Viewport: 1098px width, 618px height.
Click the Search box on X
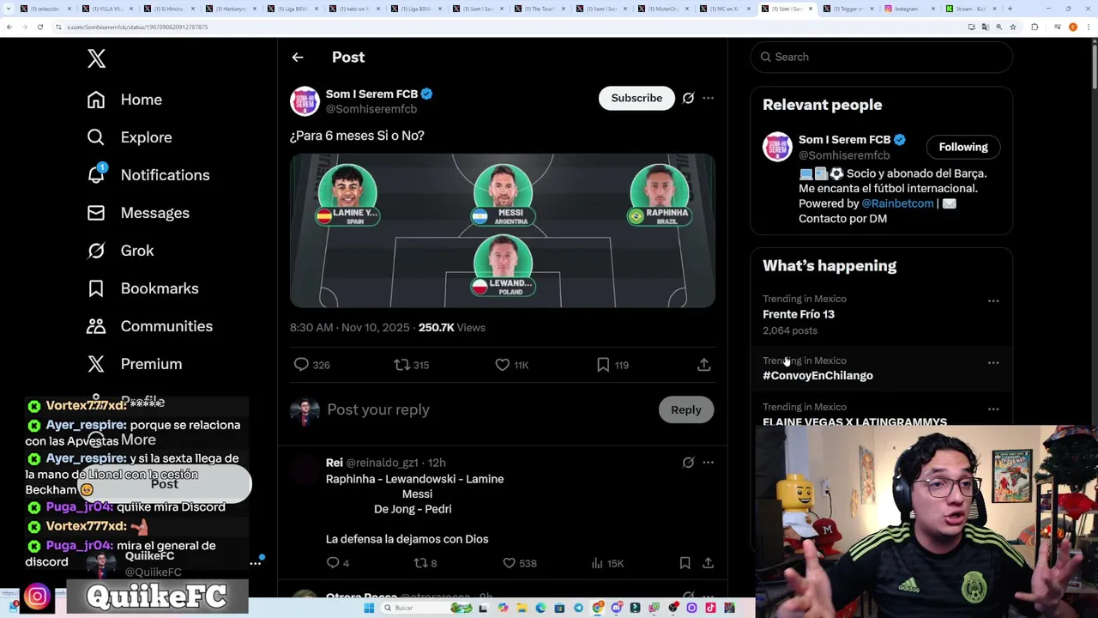coord(882,57)
